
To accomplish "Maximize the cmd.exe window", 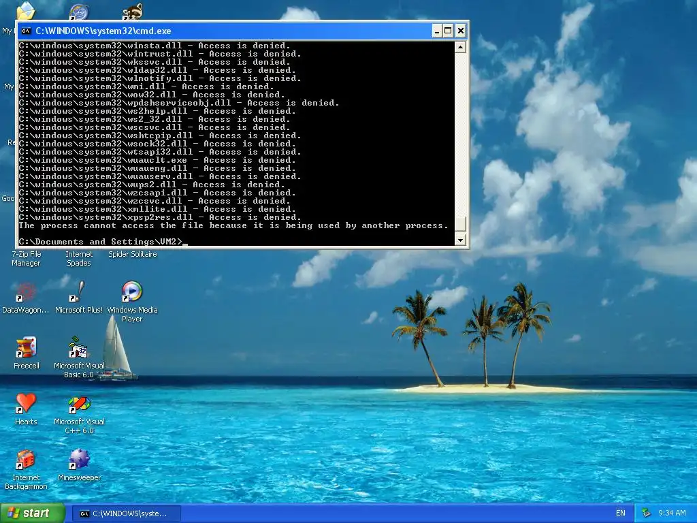I will tap(448, 31).
